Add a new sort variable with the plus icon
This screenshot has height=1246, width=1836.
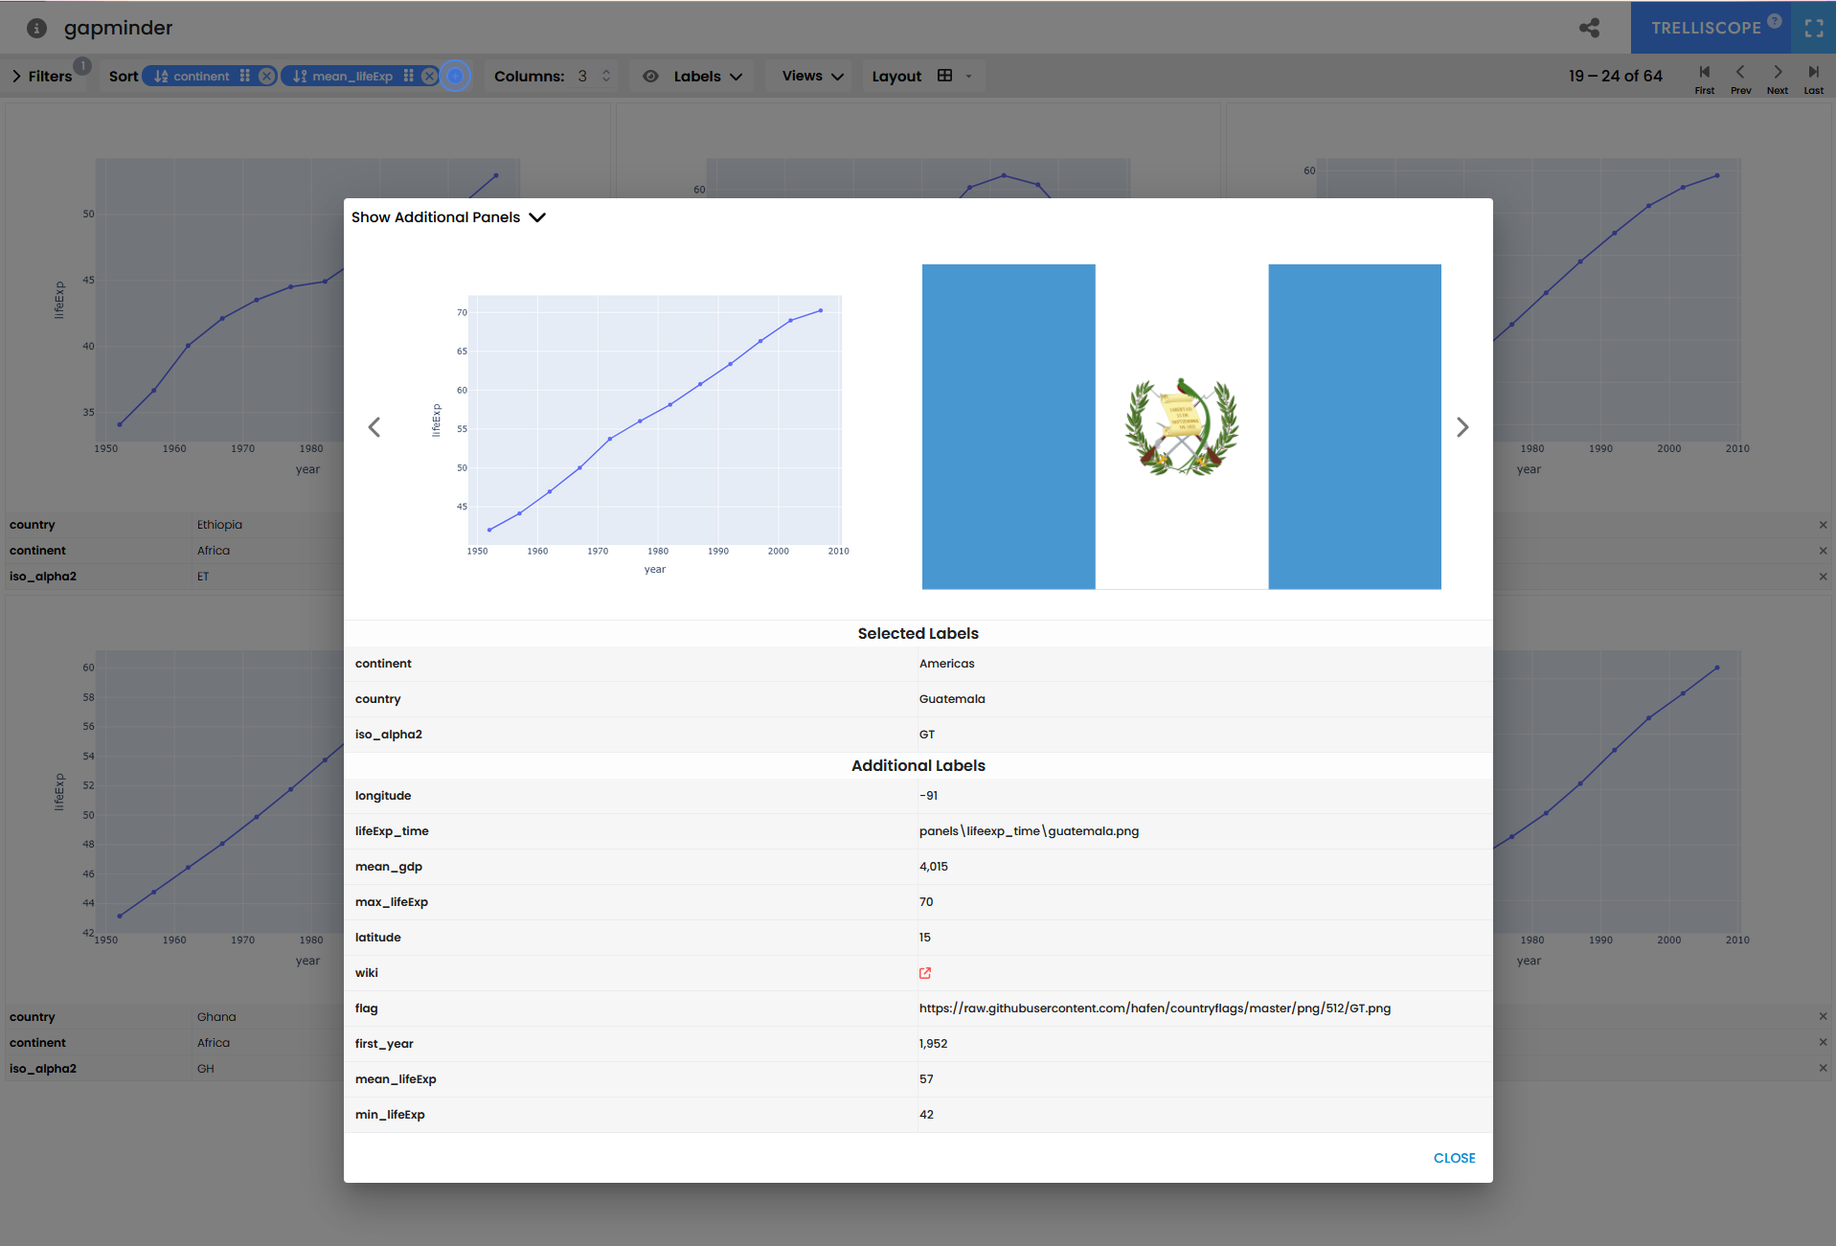click(x=455, y=76)
